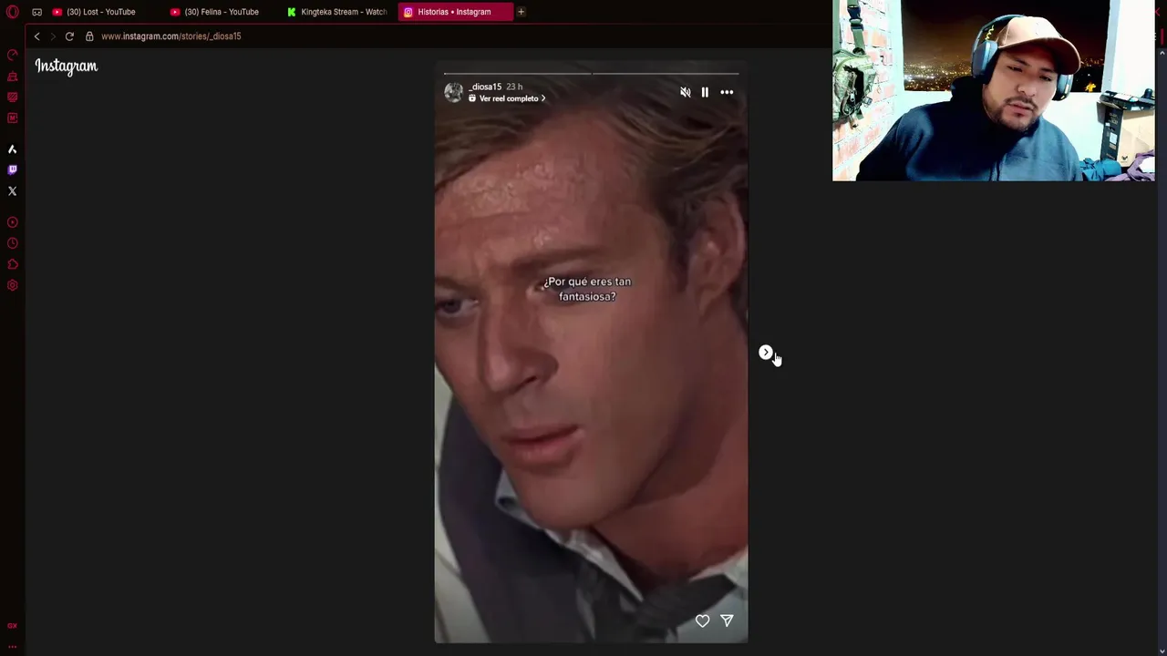
Task: Click the webcam overlay feed
Action: 994,90
